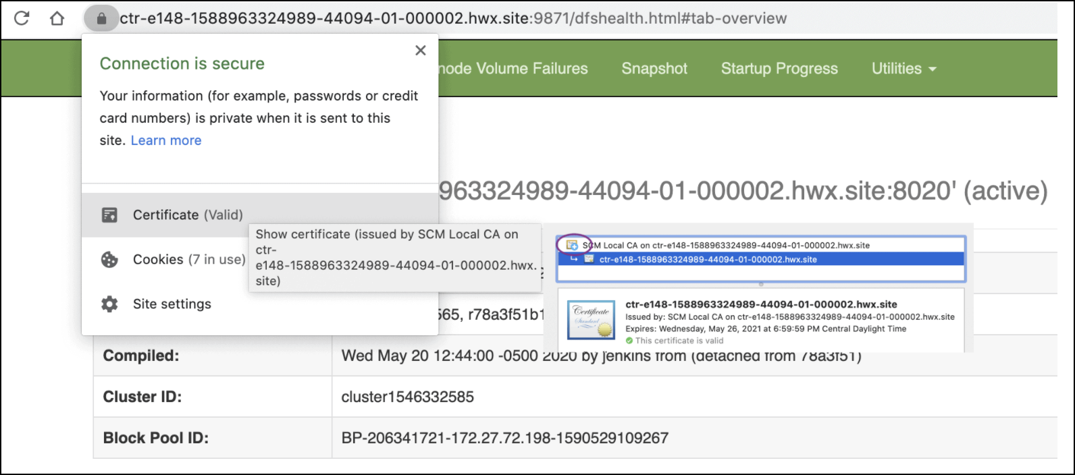Click the browser reload icon

pos(22,18)
